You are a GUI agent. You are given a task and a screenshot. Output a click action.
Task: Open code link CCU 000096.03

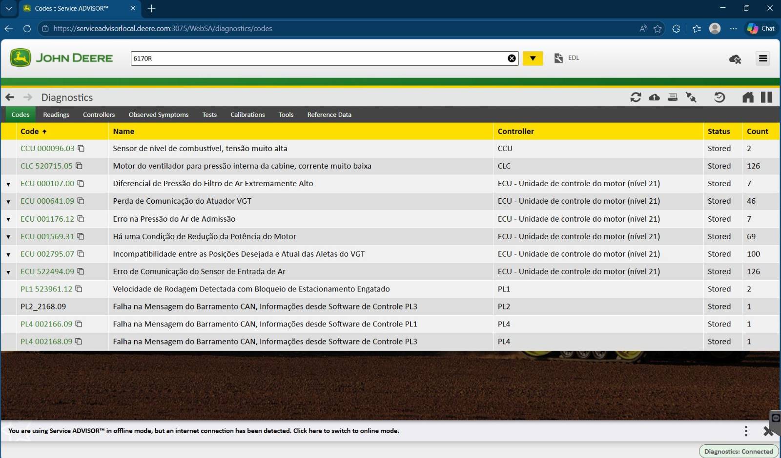pyautogui.click(x=47, y=148)
